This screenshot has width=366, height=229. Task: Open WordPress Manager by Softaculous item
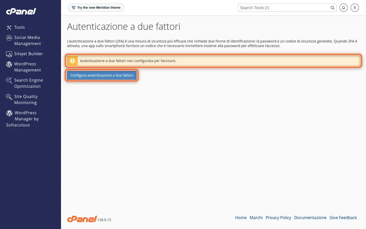click(23, 119)
